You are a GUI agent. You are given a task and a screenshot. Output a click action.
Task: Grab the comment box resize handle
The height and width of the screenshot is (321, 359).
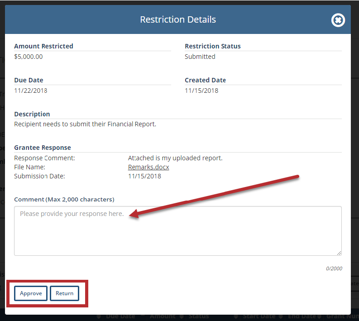point(339,253)
